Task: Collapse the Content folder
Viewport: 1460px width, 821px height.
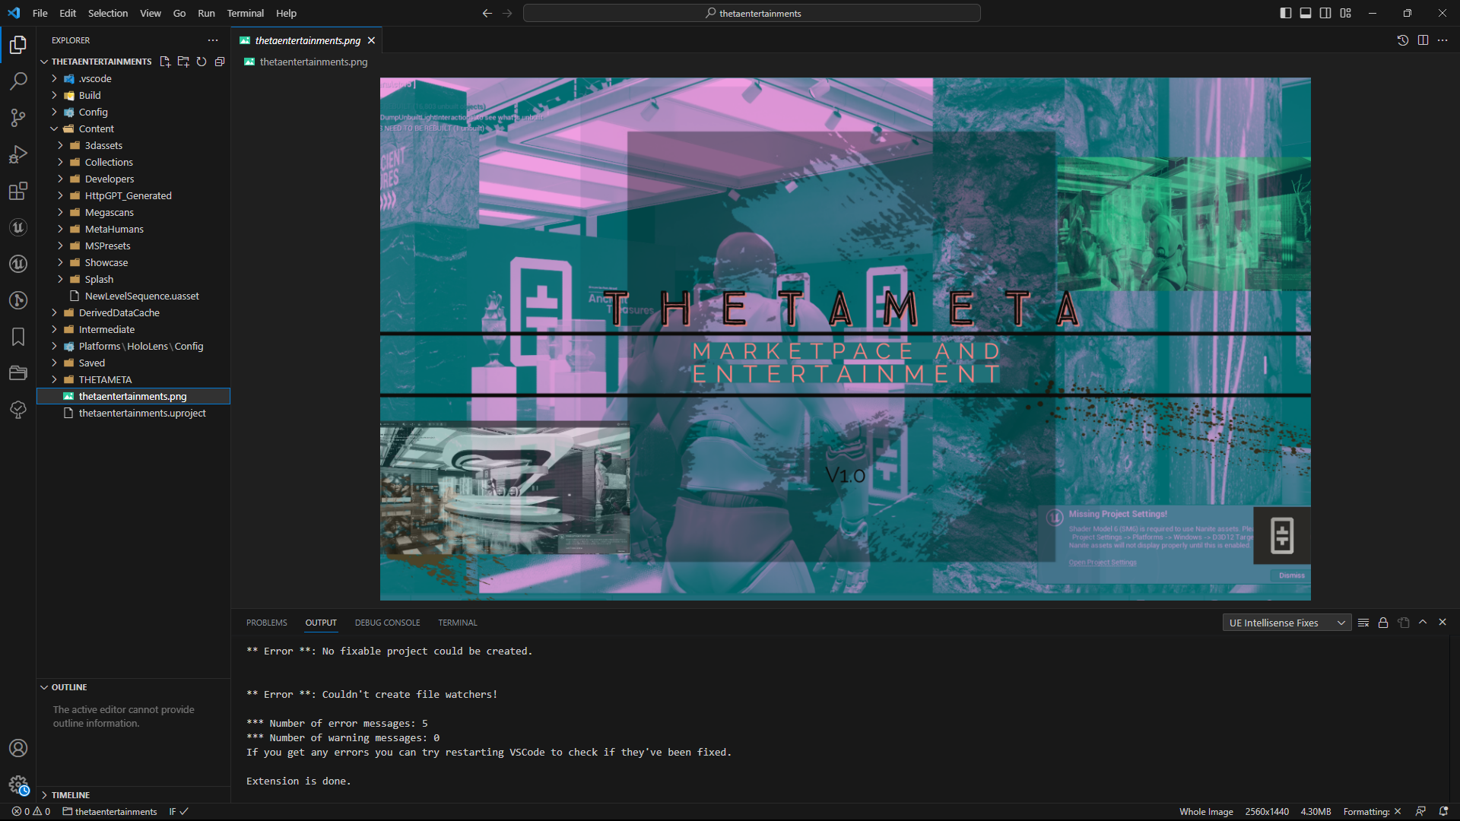Action: [96, 128]
